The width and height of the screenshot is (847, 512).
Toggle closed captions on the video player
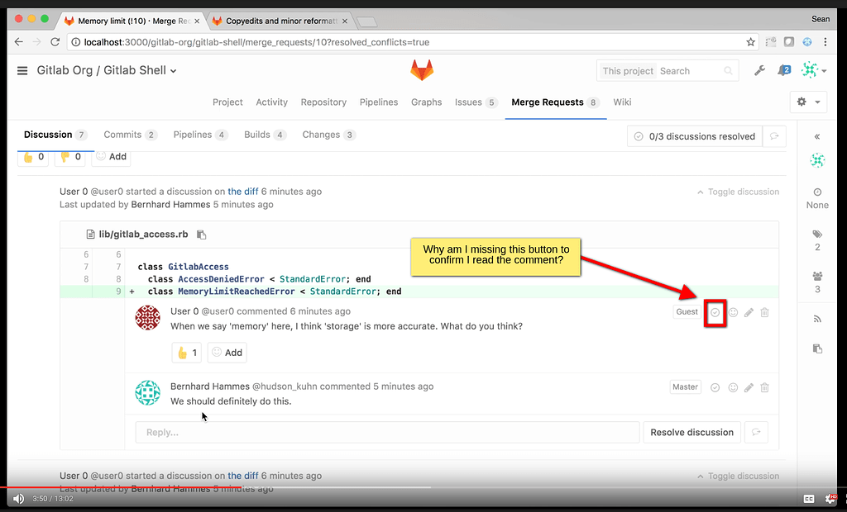pyautogui.click(x=809, y=498)
